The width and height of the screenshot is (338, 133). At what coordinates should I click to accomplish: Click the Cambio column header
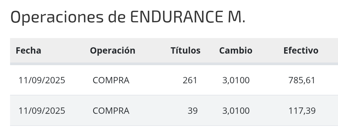(236, 50)
